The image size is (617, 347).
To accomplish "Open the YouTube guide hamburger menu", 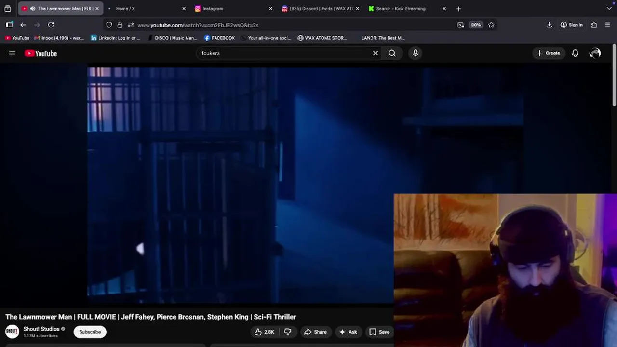I will (x=12, y=53).
